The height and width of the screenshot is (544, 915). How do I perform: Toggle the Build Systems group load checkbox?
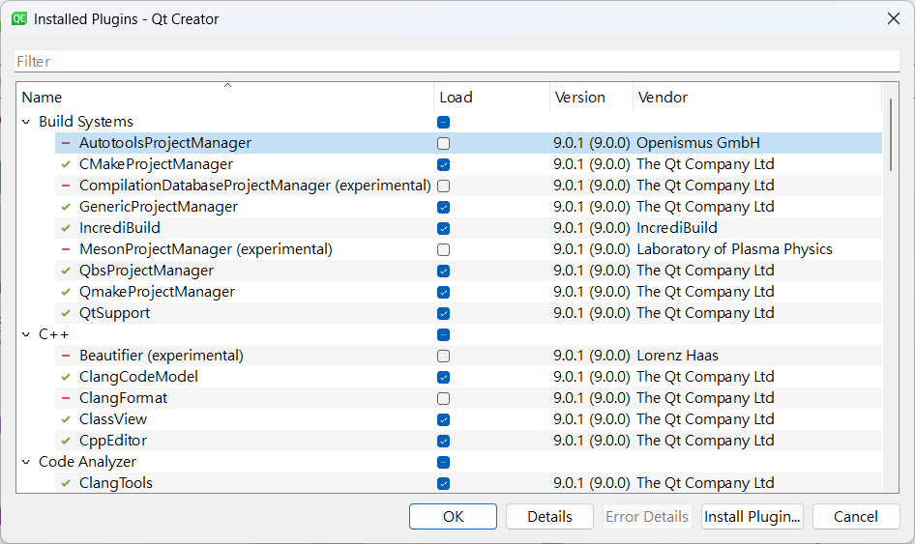[444, 122]
